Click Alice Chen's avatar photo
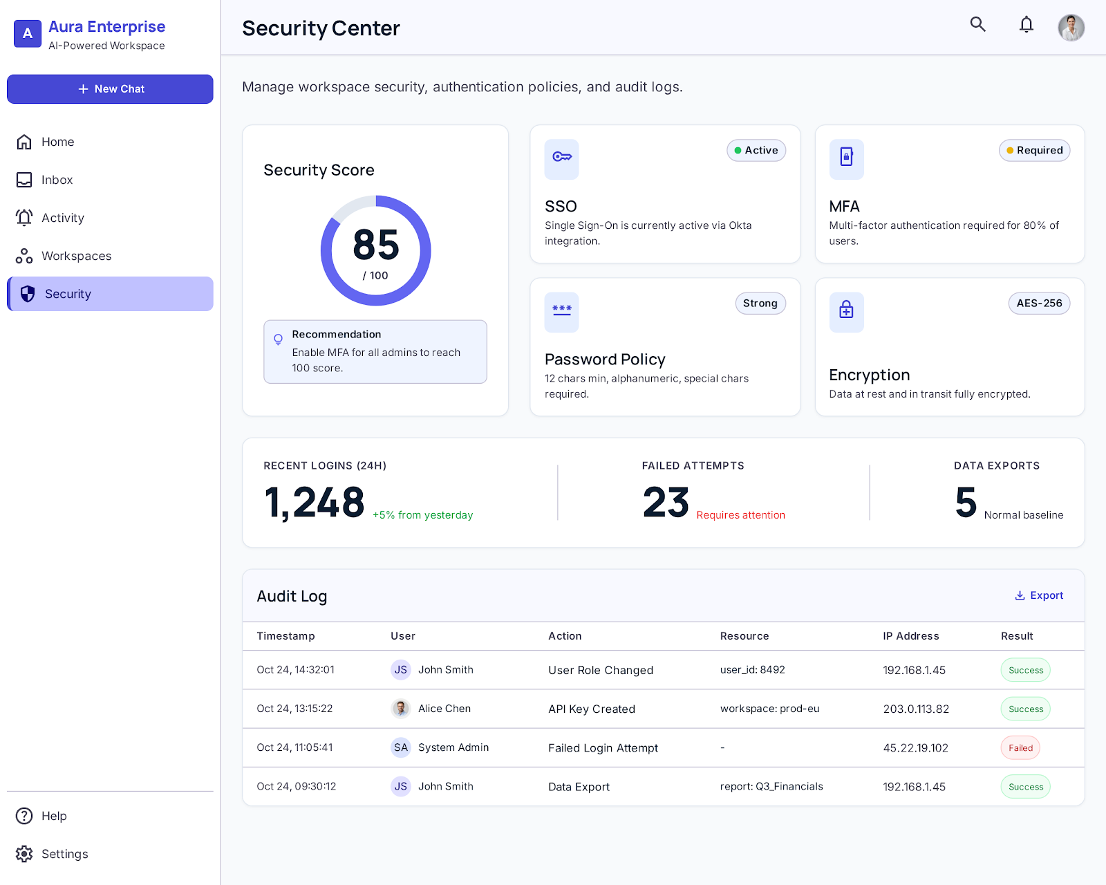This screenshot has height=885, width=1106. pyautogui.click(x=401, y=709)
